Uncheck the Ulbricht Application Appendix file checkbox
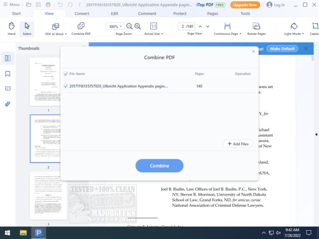319x239 pixels. (65, 86)
